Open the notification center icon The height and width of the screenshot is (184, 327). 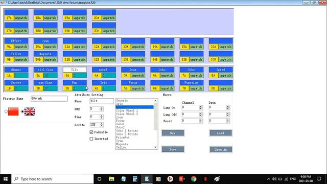[x=319, y=179]
